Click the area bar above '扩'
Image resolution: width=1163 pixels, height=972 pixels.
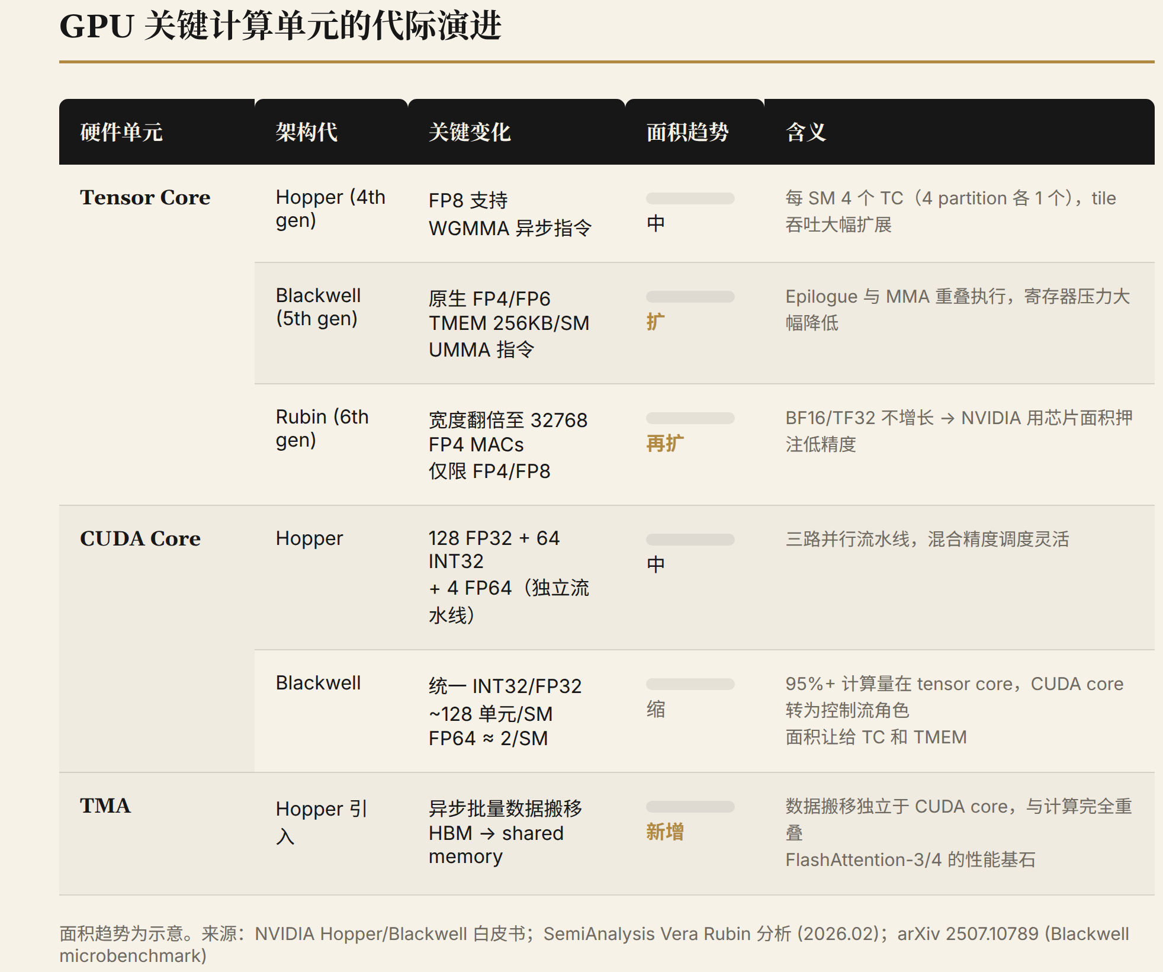(x=690, y=297)
